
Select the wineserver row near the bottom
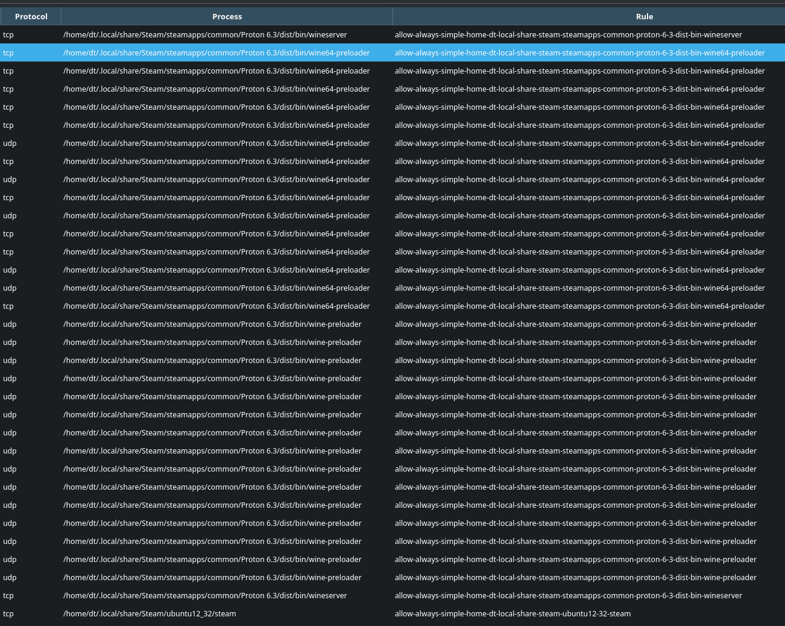[241, 595]
